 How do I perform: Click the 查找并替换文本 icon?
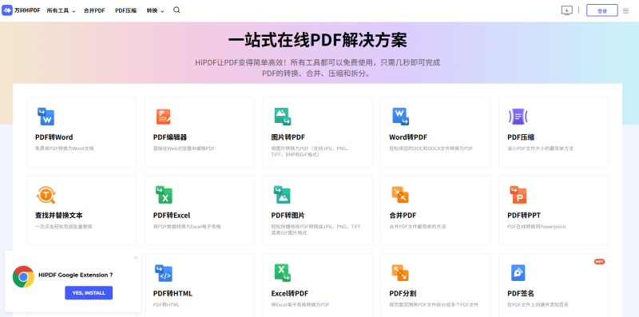(46, 195)
